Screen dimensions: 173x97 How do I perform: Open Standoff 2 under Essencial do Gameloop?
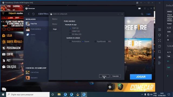(36, 78)
